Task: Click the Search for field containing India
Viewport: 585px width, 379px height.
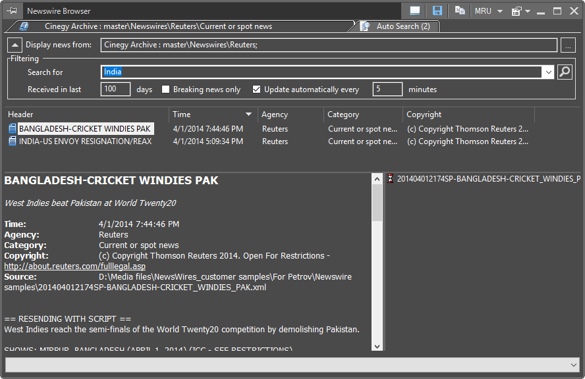Action: point(321,72)
